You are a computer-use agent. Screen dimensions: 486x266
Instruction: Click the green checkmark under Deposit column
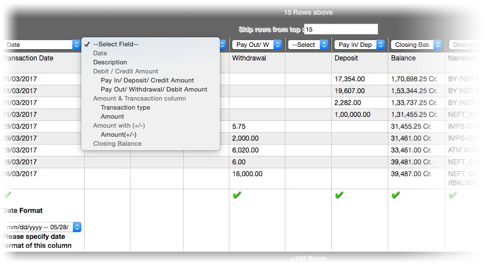tap(339, 195)
